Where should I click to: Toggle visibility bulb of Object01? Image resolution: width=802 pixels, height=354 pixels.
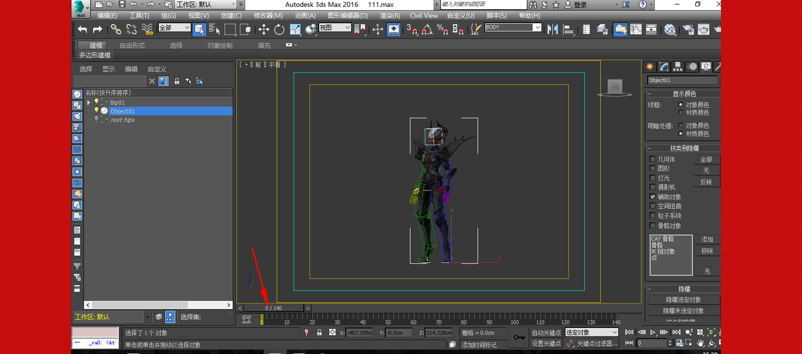coord(96,111)
